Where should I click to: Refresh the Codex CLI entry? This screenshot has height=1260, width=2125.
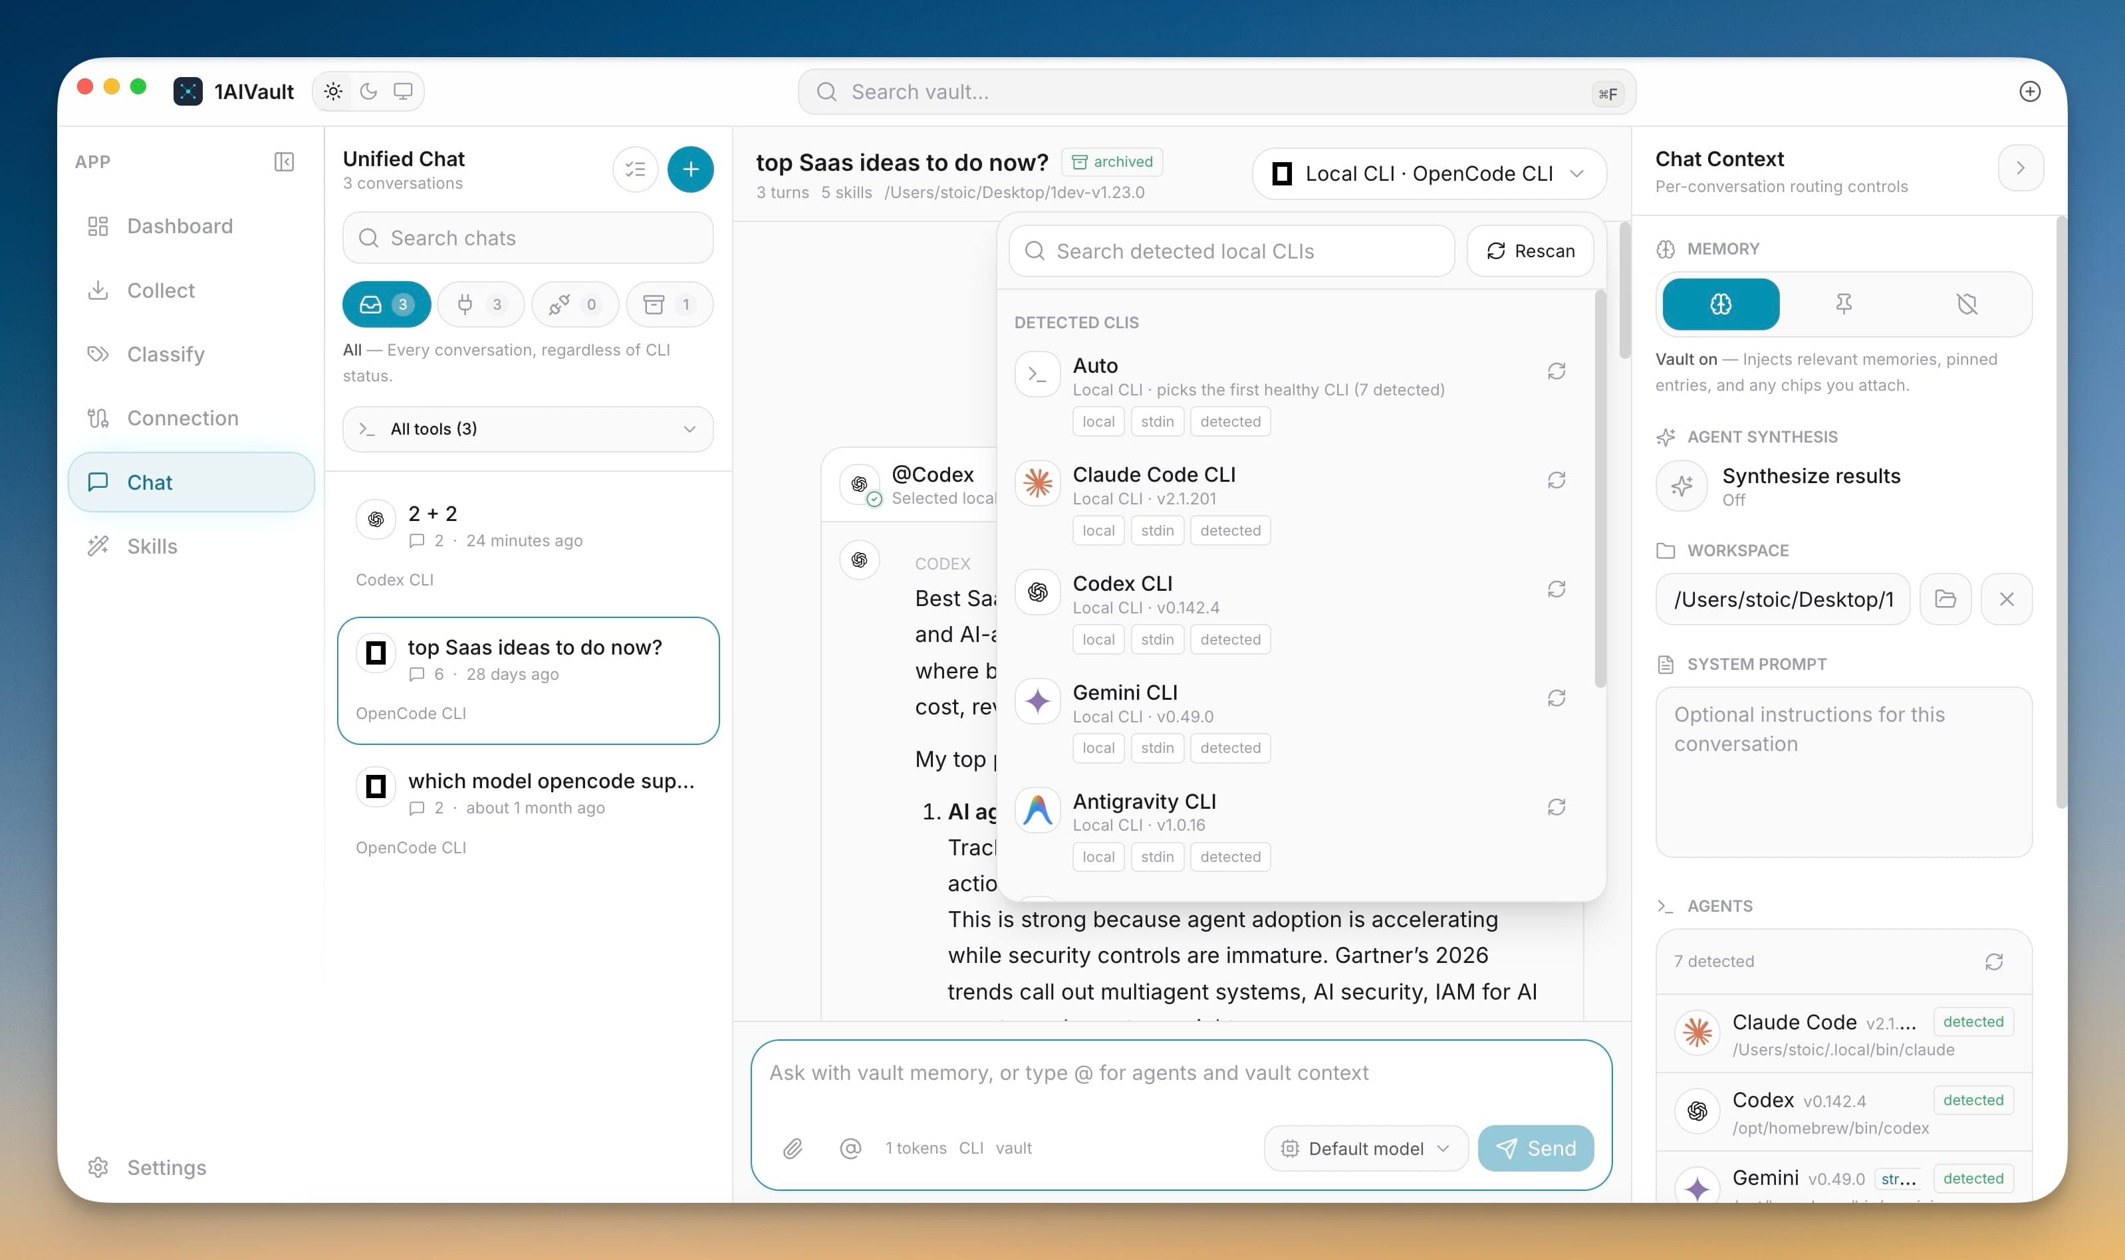coord(1556,588)
